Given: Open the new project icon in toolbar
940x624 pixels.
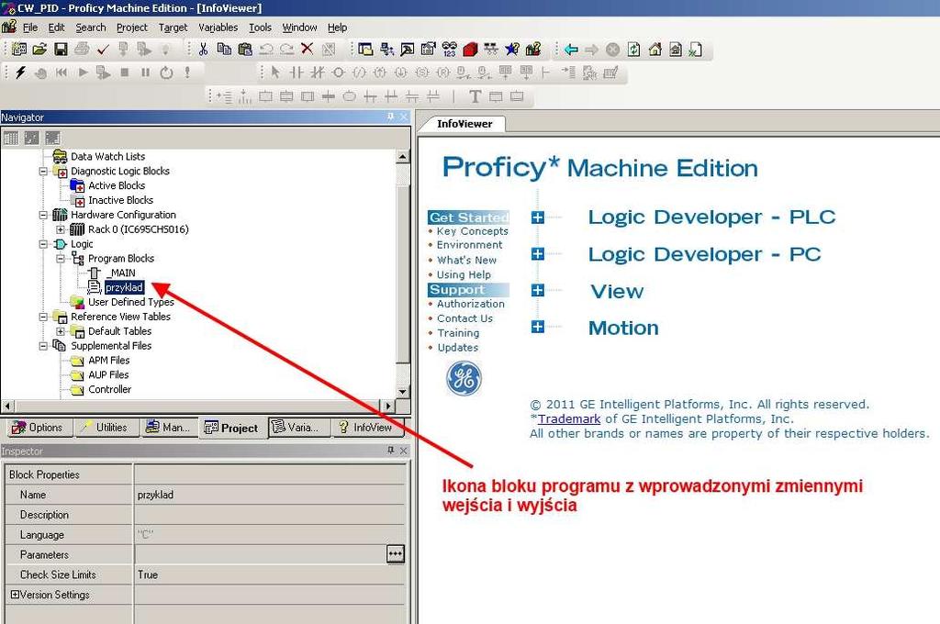Looking at the screenshot, I should pos(18,50).
